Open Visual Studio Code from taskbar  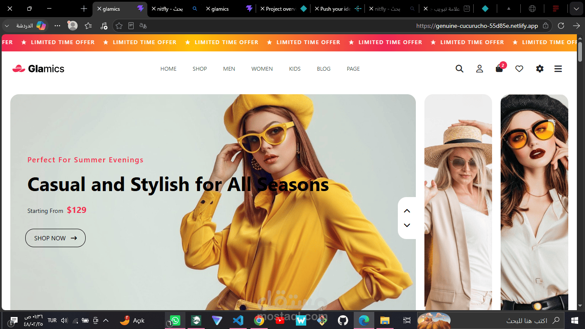(x=238, y=320)
